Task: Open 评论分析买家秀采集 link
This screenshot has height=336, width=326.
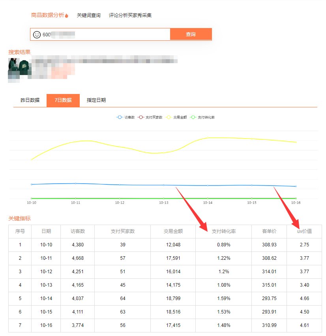Action: pyautogui.click(x=130, y=15)
